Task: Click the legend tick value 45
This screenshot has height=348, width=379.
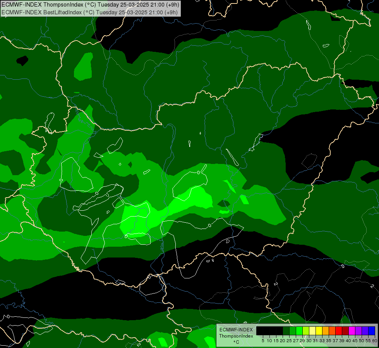Action: tap(355, 341)
